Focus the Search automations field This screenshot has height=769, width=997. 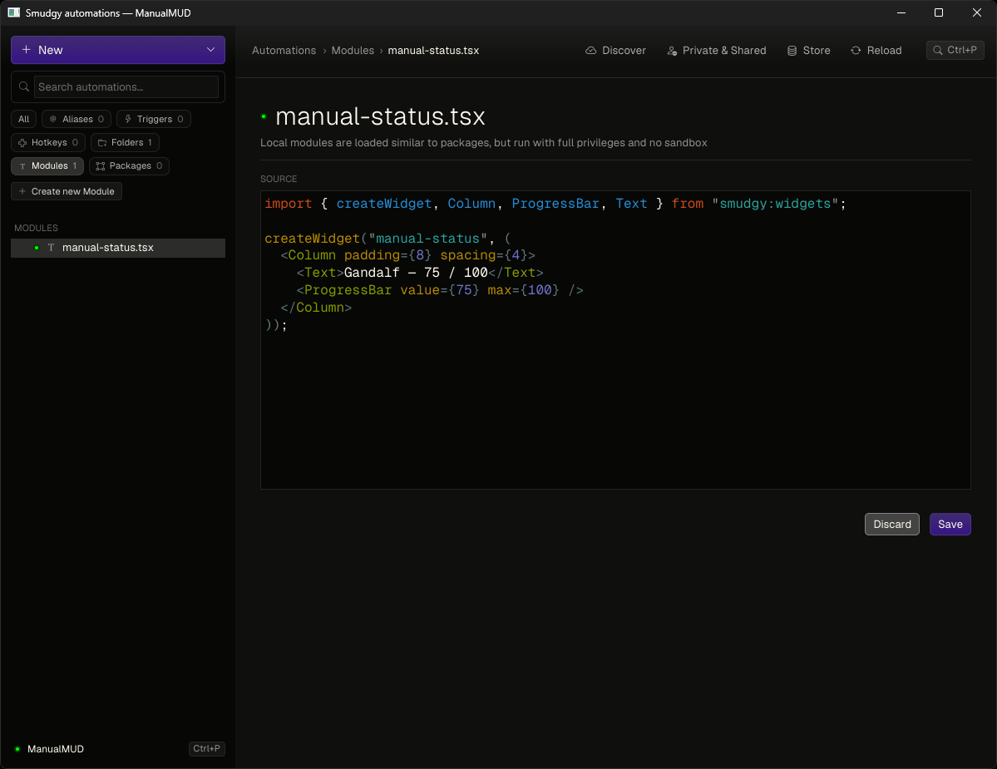pyautogui.click(x=126, y=87)
